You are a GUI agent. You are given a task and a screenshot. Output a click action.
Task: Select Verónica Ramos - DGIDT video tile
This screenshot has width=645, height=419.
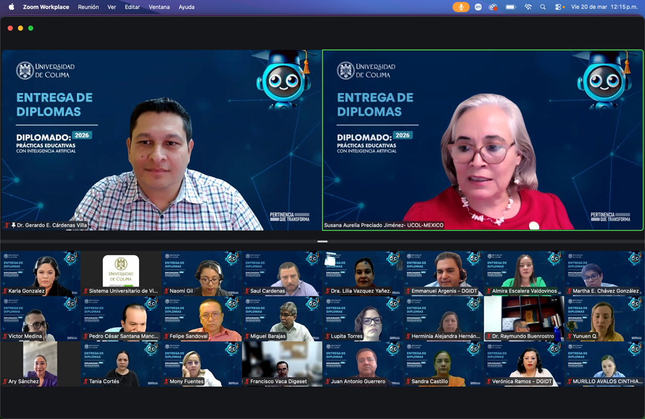pyautogui.click(x=524, y=364)
